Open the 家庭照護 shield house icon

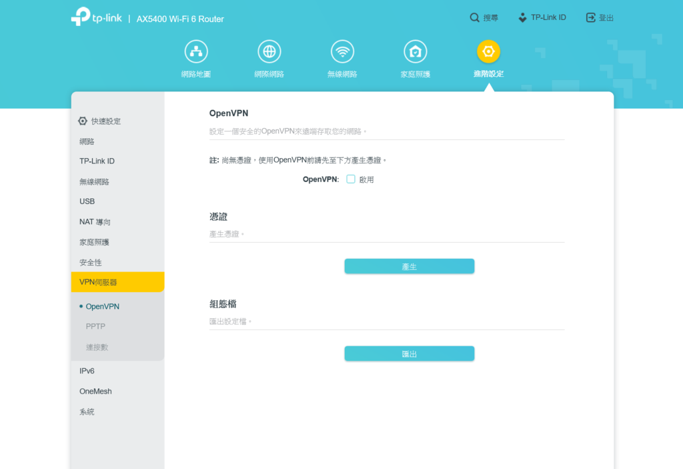(x=416, y=51)
